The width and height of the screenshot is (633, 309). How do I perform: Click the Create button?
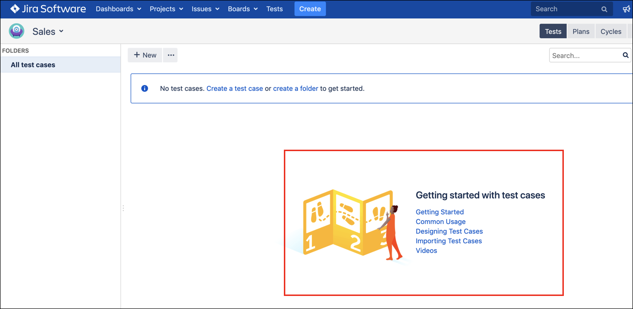[309, 9]
